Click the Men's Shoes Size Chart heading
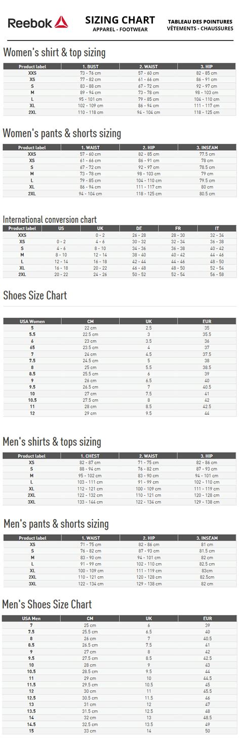 click(x=47, y=604)
